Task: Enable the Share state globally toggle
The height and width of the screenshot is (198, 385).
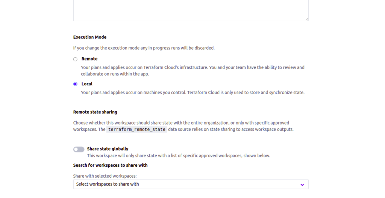Action: tap(79, 149)
